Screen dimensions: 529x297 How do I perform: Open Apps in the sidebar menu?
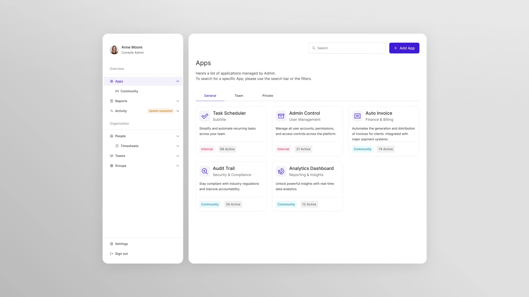143,81
